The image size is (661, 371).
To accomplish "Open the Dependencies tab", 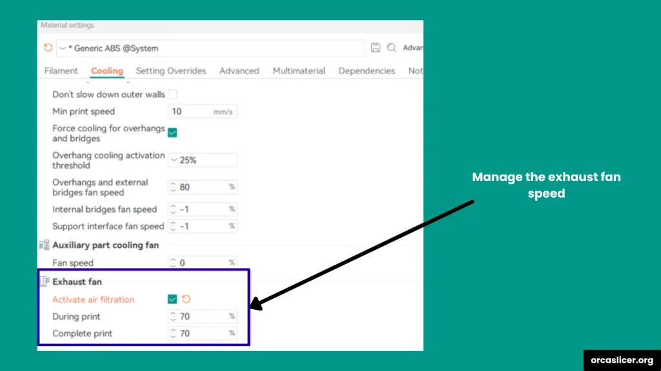I will [x=366, y=71].
